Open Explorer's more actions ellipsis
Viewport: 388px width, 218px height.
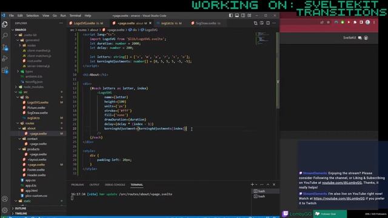(61, 23)
